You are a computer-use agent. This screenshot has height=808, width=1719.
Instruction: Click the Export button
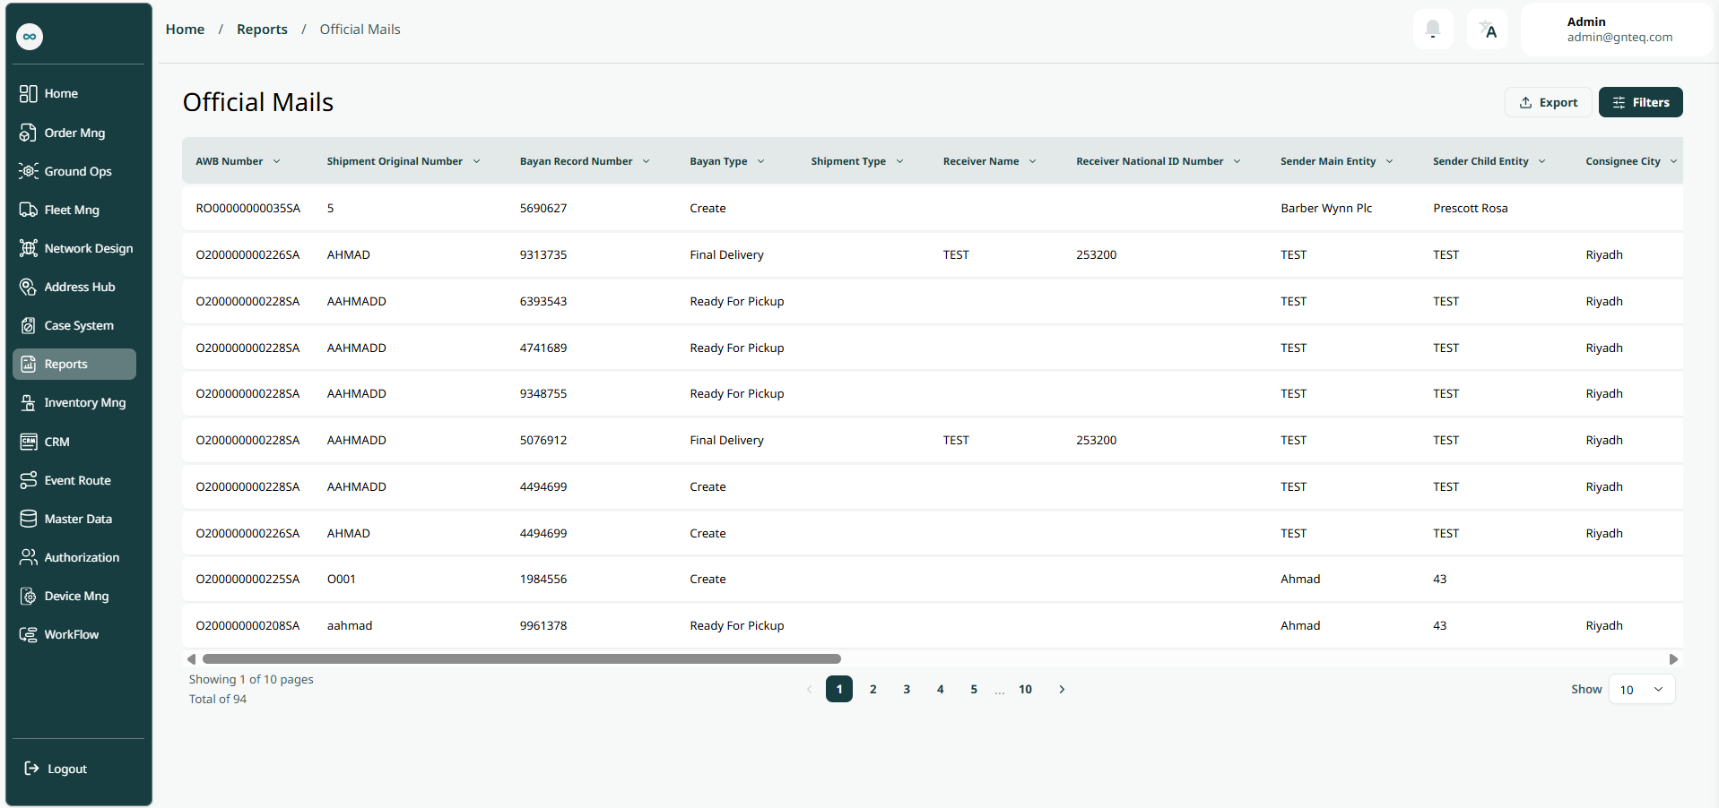pyautogui.click(x=1548, y=102)
